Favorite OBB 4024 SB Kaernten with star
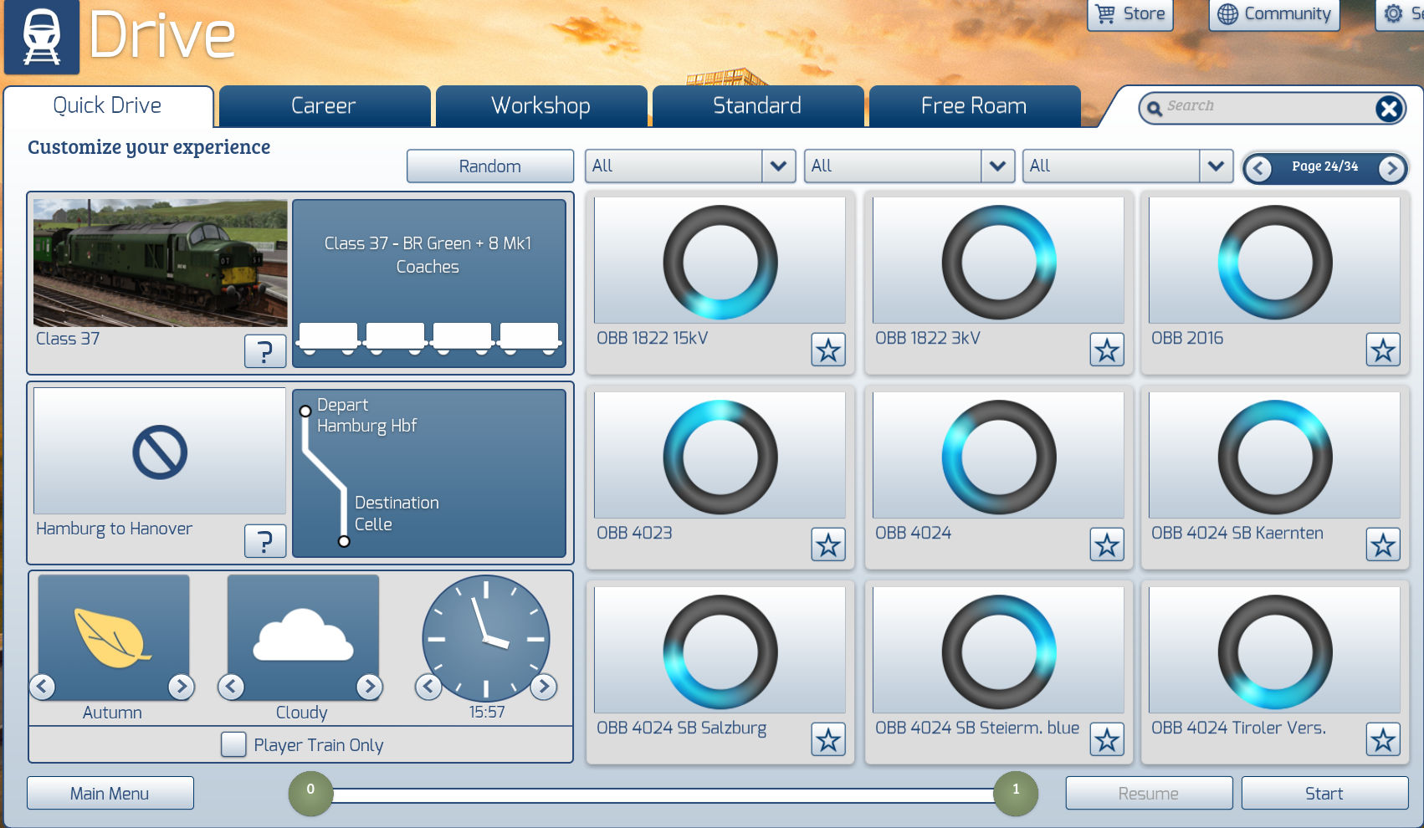This screenshot has width=1424, height=828. (x=1383, y=545)
